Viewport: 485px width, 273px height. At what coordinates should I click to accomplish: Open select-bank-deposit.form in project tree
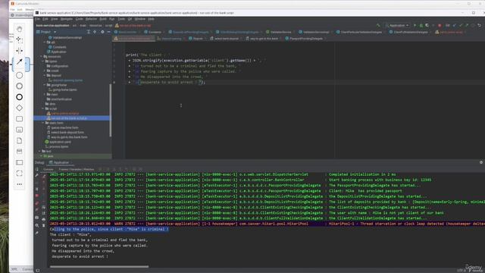coord(66,132)
